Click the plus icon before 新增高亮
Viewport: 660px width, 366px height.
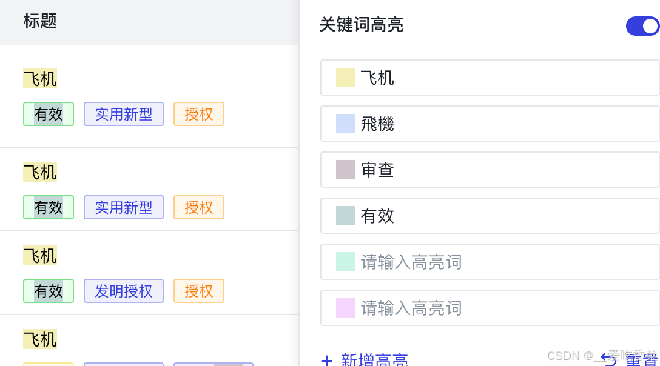coord(326,361)
